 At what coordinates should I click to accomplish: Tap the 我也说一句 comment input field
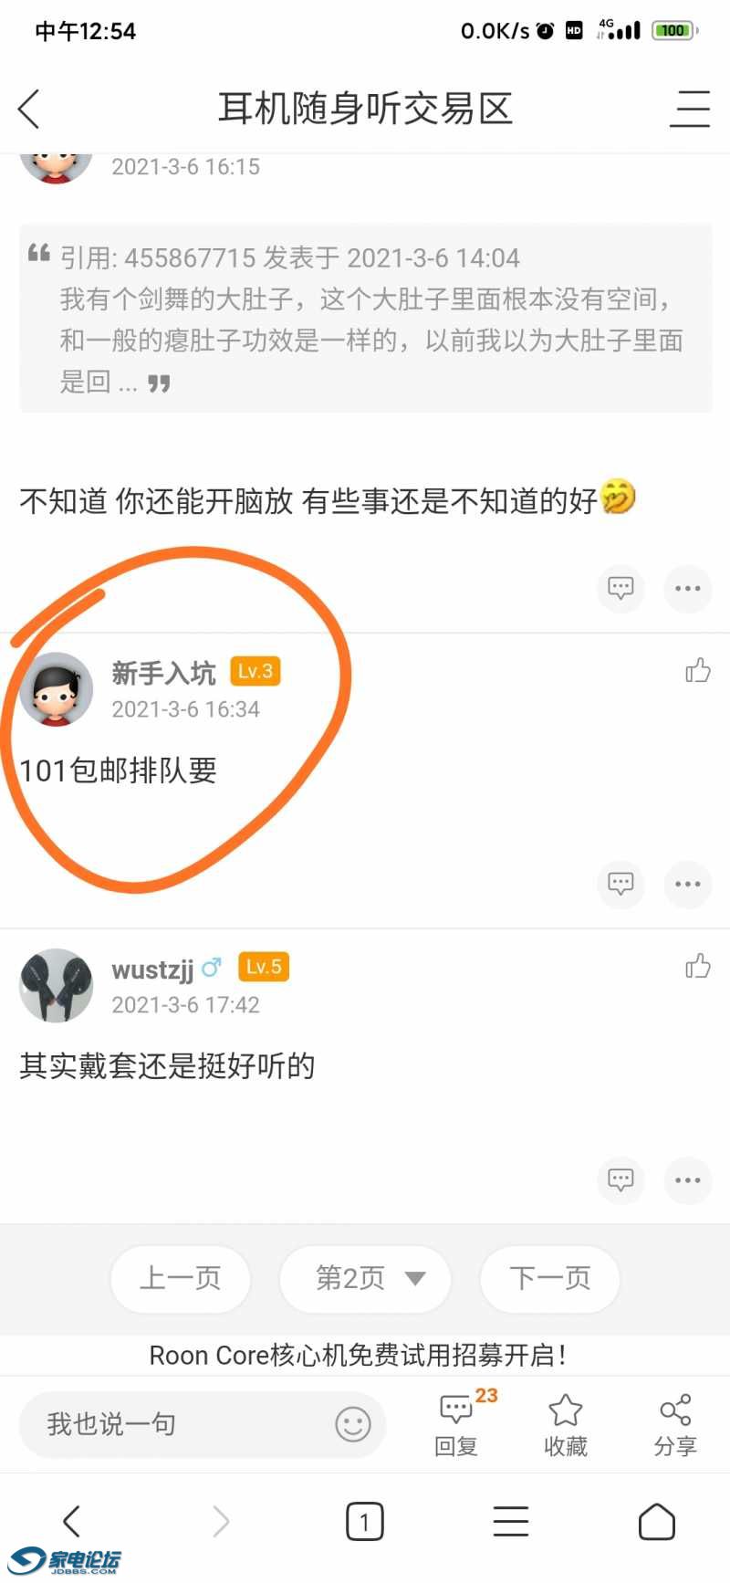coord(203,1424)
